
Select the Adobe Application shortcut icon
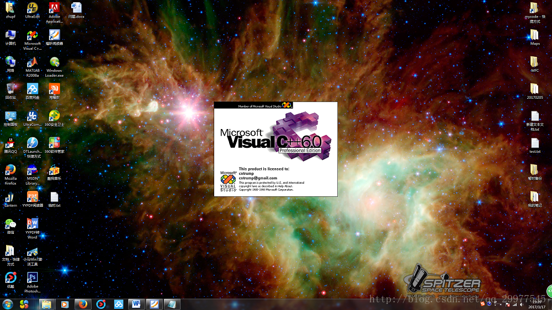tap(54, 13)
